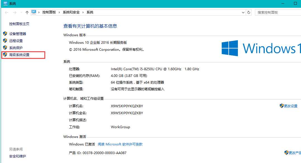
Task: Go up one level with the Up arrow
Action: click(x=27, y=13)
